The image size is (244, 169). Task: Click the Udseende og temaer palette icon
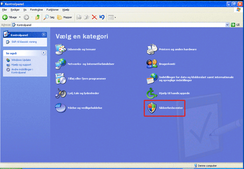(61, 49)
